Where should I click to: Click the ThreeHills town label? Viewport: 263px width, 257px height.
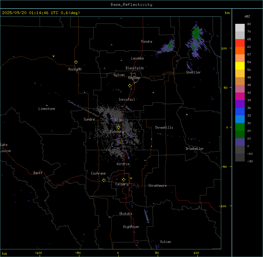[x=164, y=128]
